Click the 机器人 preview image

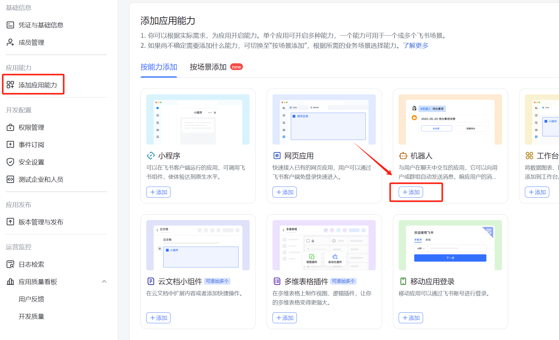[450, 119]
